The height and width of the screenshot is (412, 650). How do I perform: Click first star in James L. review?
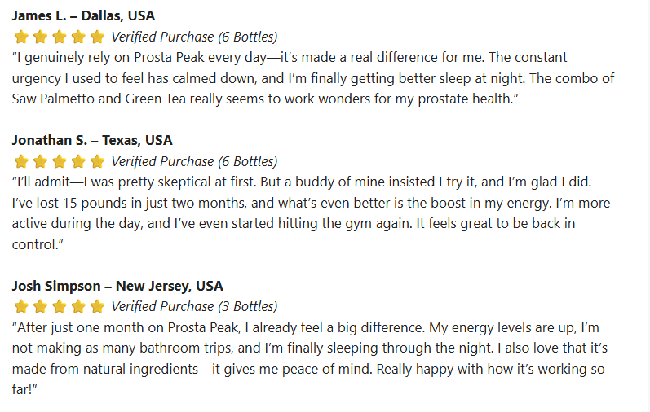pyautogui.click(x=21, y=37)
